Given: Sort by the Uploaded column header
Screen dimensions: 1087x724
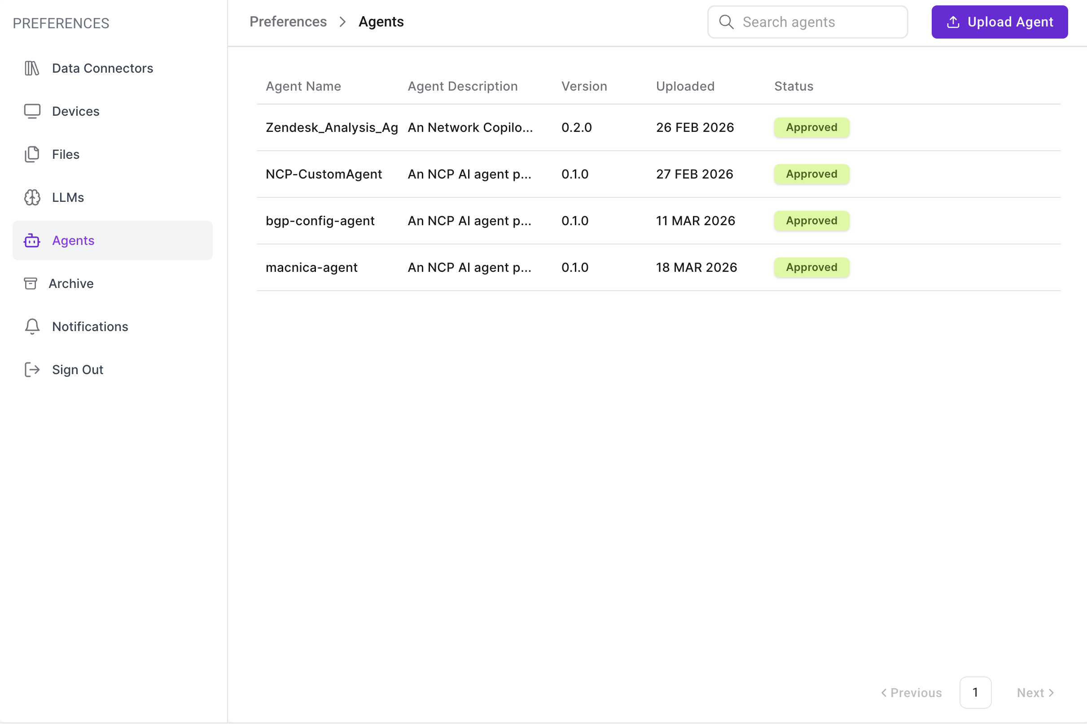Looking at the screenshot, I should pos(684,86).
